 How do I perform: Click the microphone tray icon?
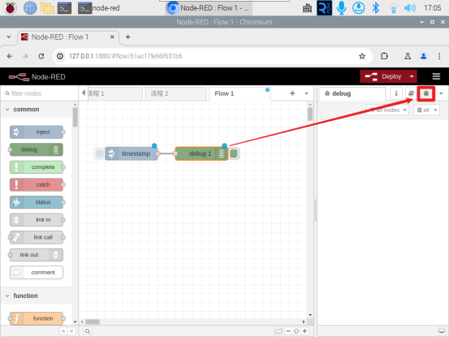(341, 8)
